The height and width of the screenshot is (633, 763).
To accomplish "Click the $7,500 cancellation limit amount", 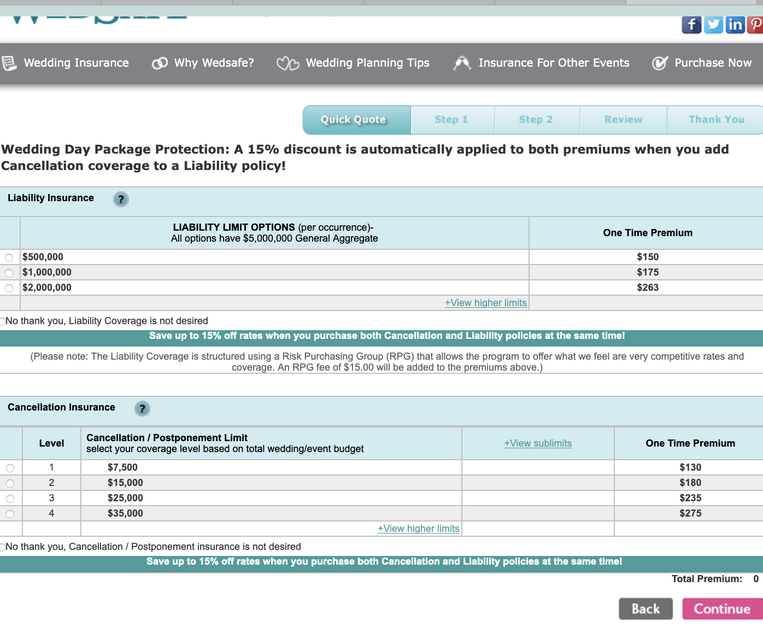I will (x=122, y=467).
